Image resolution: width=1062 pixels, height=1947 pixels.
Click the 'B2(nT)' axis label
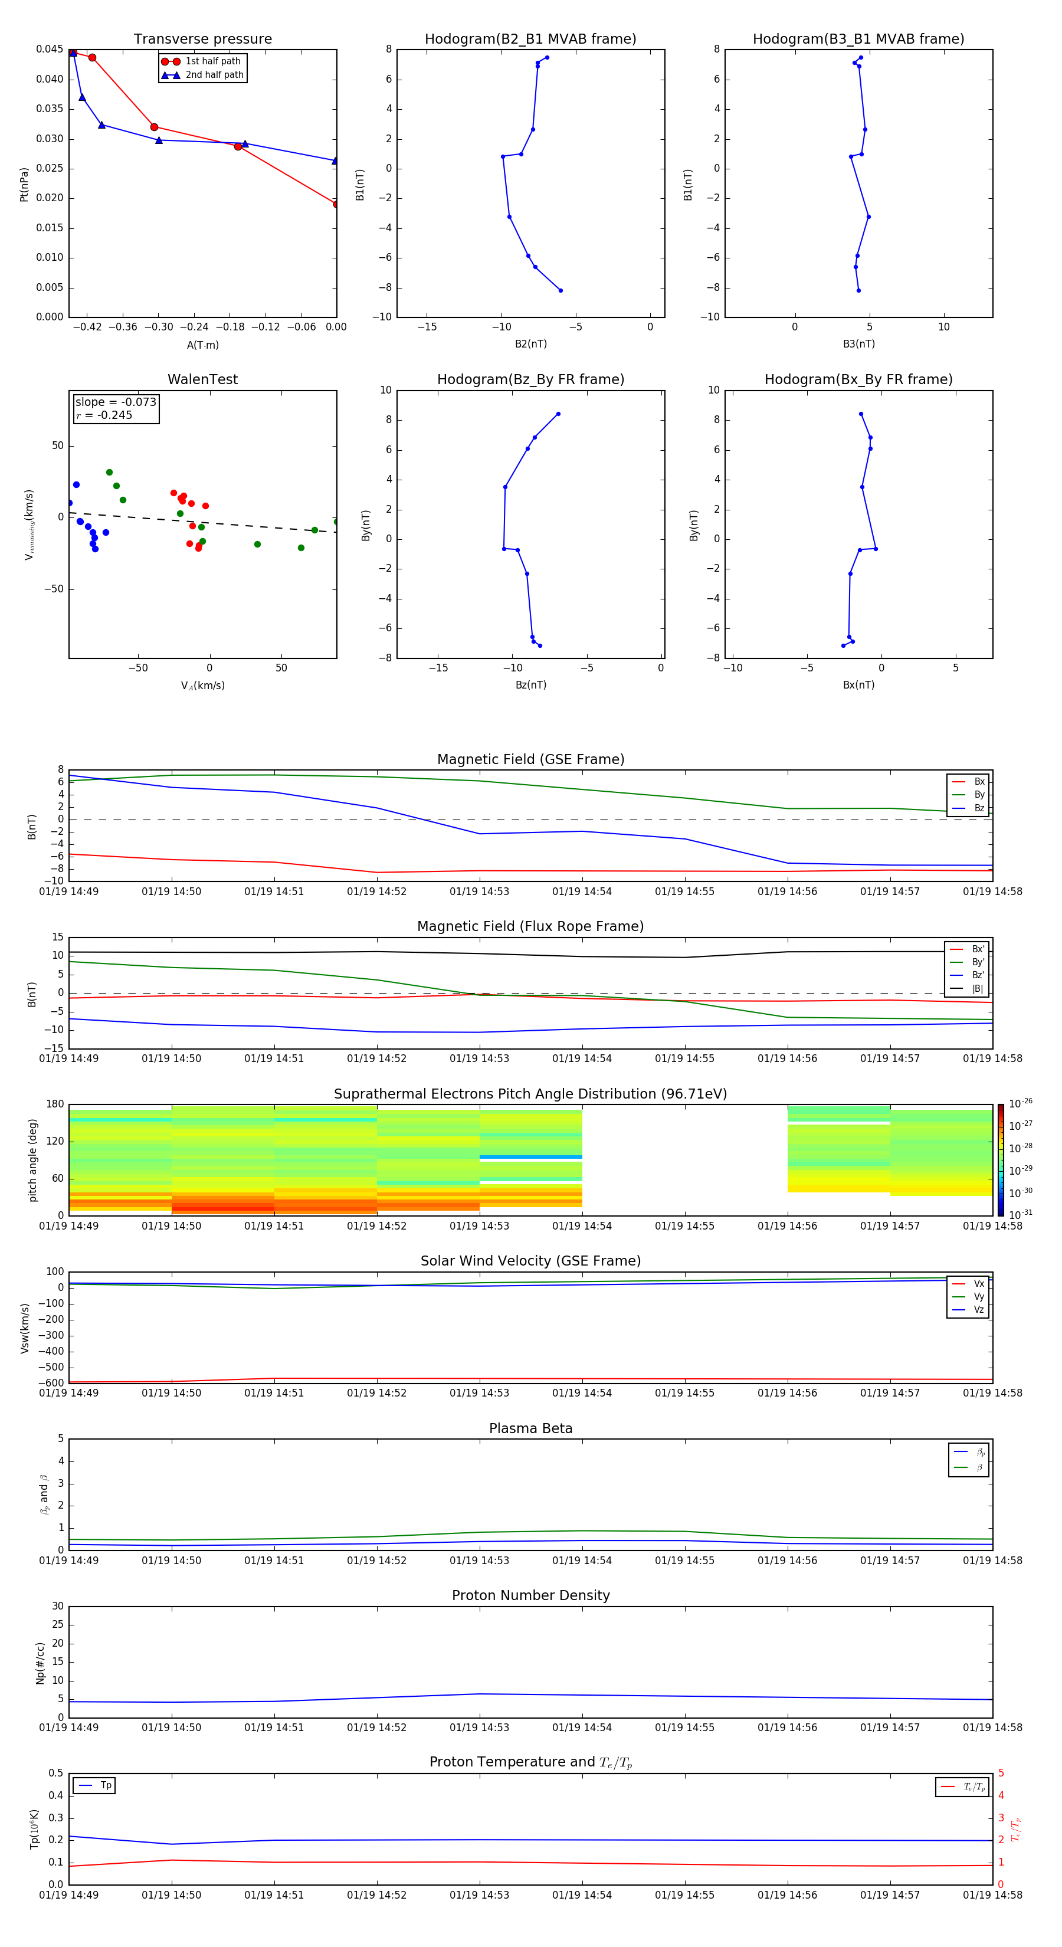click(x=530, y=344)
